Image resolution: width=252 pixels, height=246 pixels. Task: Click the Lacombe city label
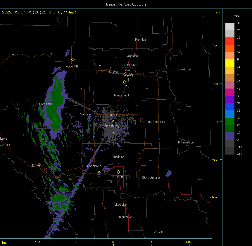click(132, 56)
